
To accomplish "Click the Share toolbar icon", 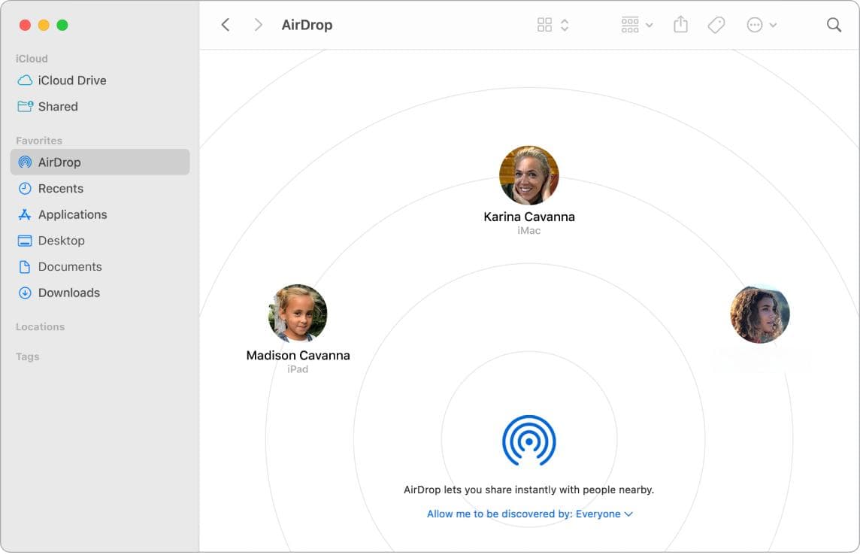I will pyautogui.click(x=680, y=24).
